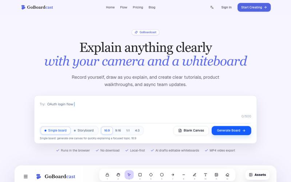Select the hand pan tool

click(118, 175)
